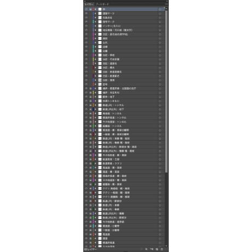Click the target circle of the 国道 layer
The image size is (252, 252).
(x=160, y=238)
